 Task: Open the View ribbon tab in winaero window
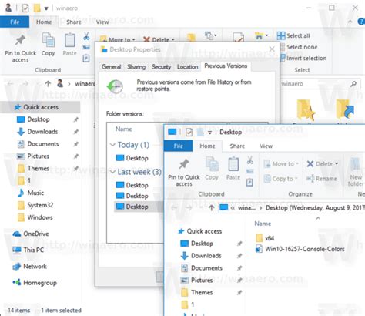[102, 22]
